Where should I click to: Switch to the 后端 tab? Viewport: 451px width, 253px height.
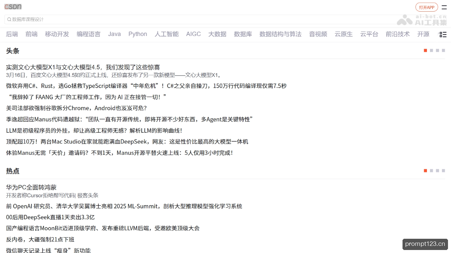12,34
